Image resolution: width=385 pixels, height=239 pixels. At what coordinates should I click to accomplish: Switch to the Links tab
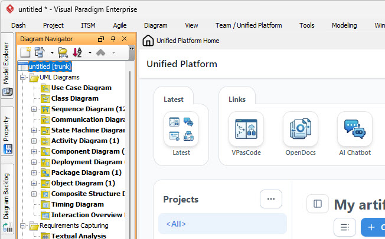tap(237, 99)
